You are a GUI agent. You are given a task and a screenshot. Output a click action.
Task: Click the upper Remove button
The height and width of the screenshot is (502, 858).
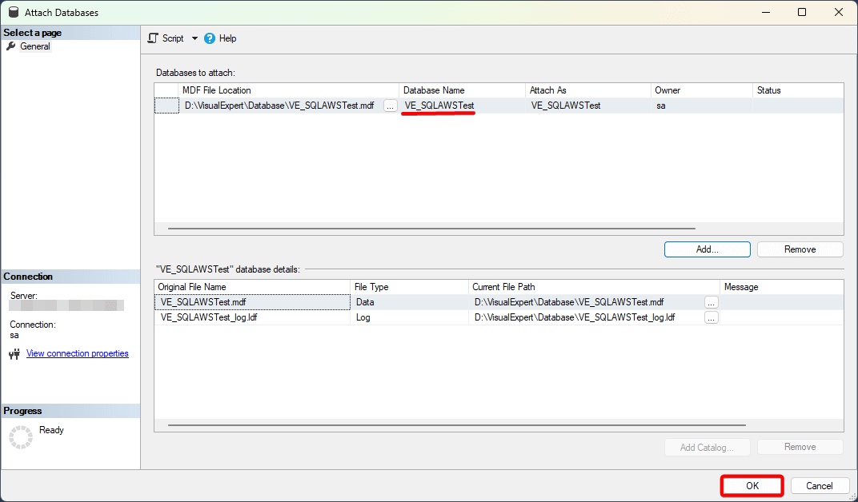coord(800,249)
